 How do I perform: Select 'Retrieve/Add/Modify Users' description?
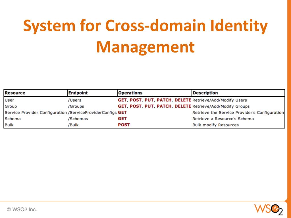[x=220, y=100]
